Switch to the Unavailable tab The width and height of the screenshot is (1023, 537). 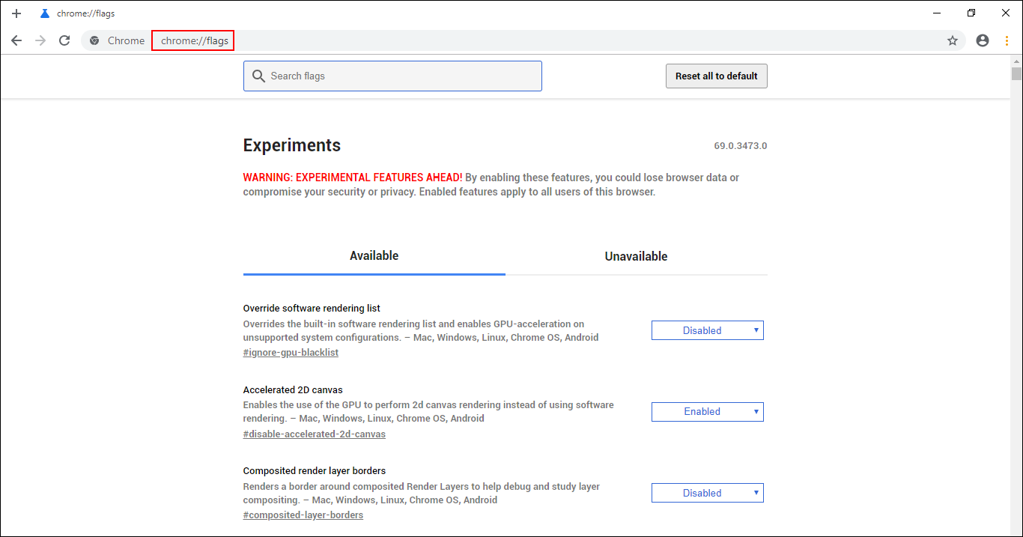[637, 256]
